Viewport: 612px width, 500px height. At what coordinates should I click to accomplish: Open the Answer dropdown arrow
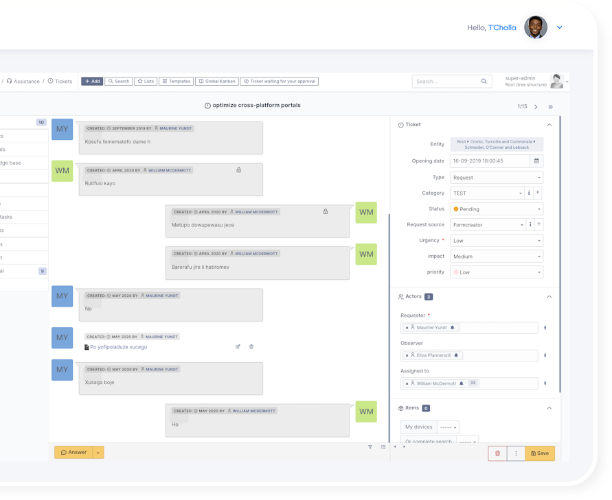[98, 453]
